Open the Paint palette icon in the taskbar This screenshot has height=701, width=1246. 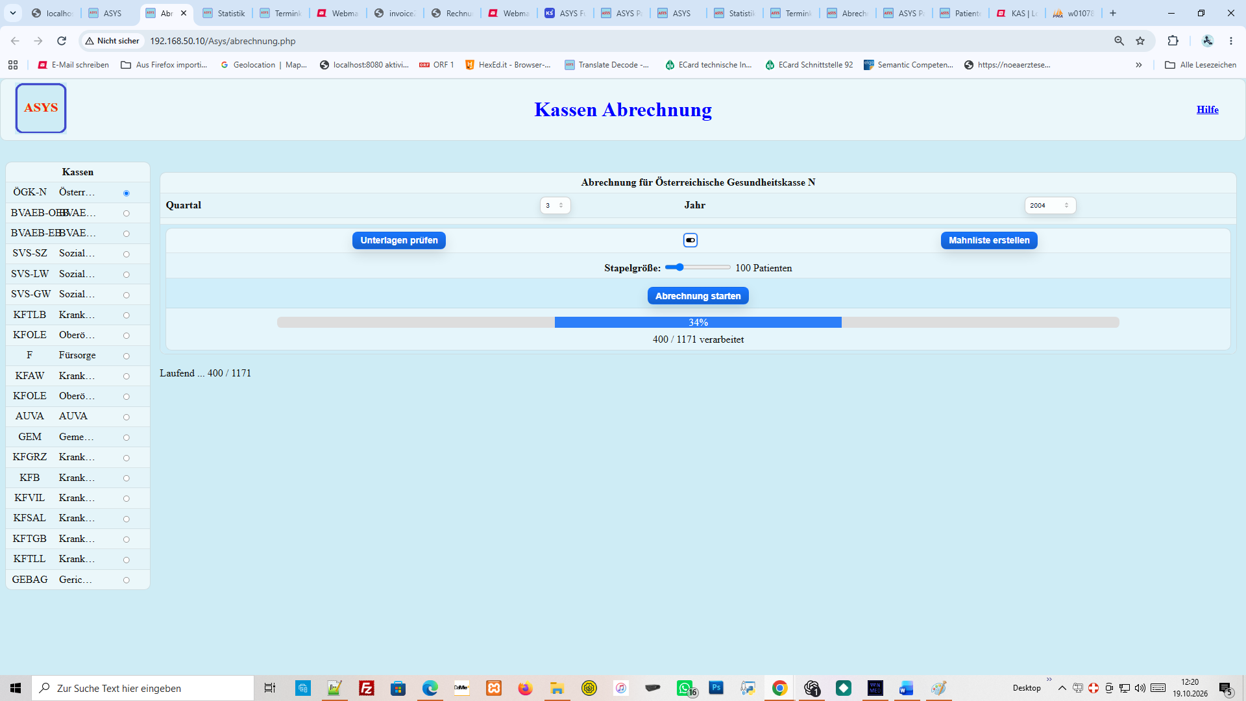coord(938,688)
